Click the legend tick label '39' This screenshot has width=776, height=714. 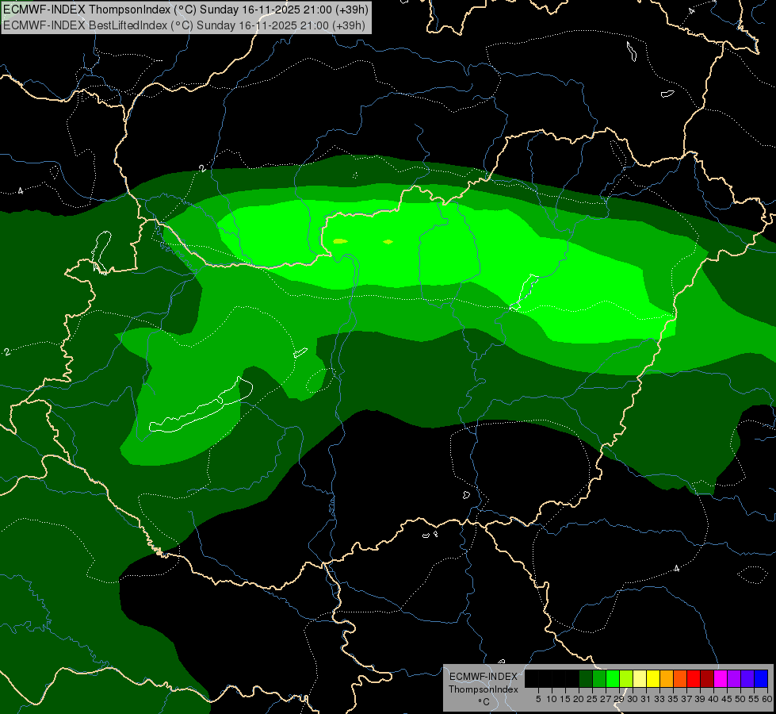click(x=700, y=699)
